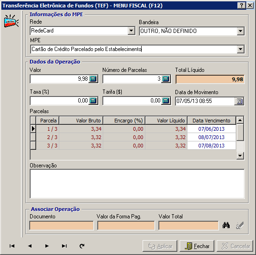Click the refresh arrow icon
This screenshot has height=255, width=256.
(82, 246)
